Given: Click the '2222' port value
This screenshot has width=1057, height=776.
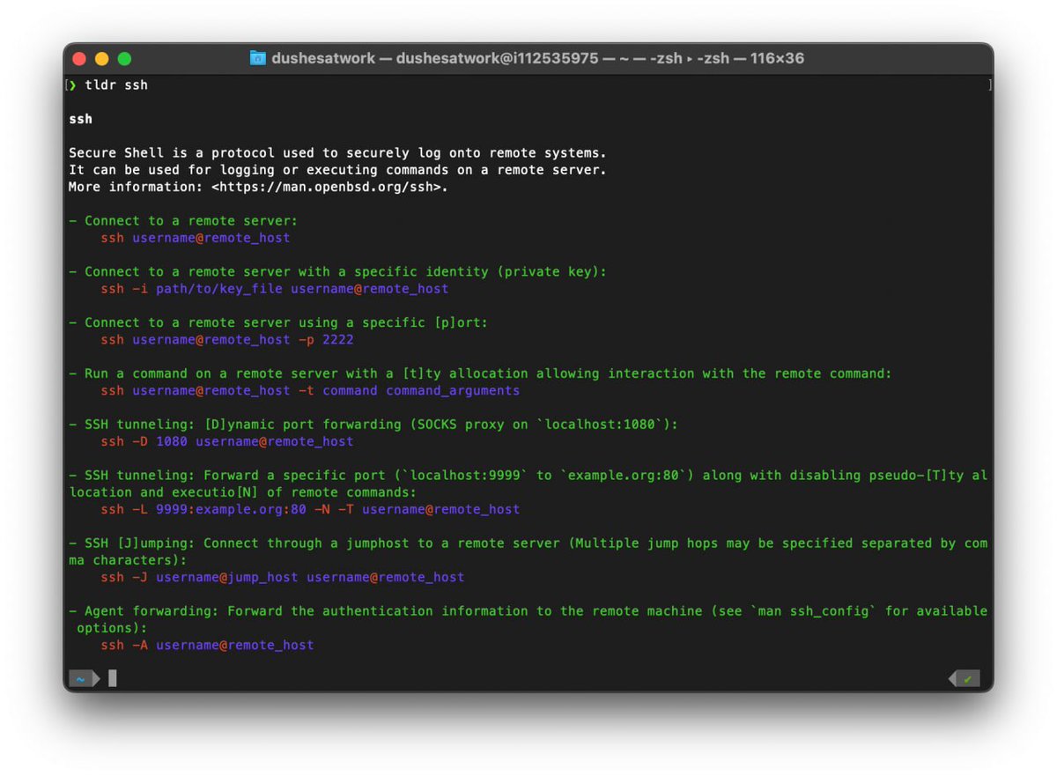Looking at the screenshot, I should (x=338, y=340).
